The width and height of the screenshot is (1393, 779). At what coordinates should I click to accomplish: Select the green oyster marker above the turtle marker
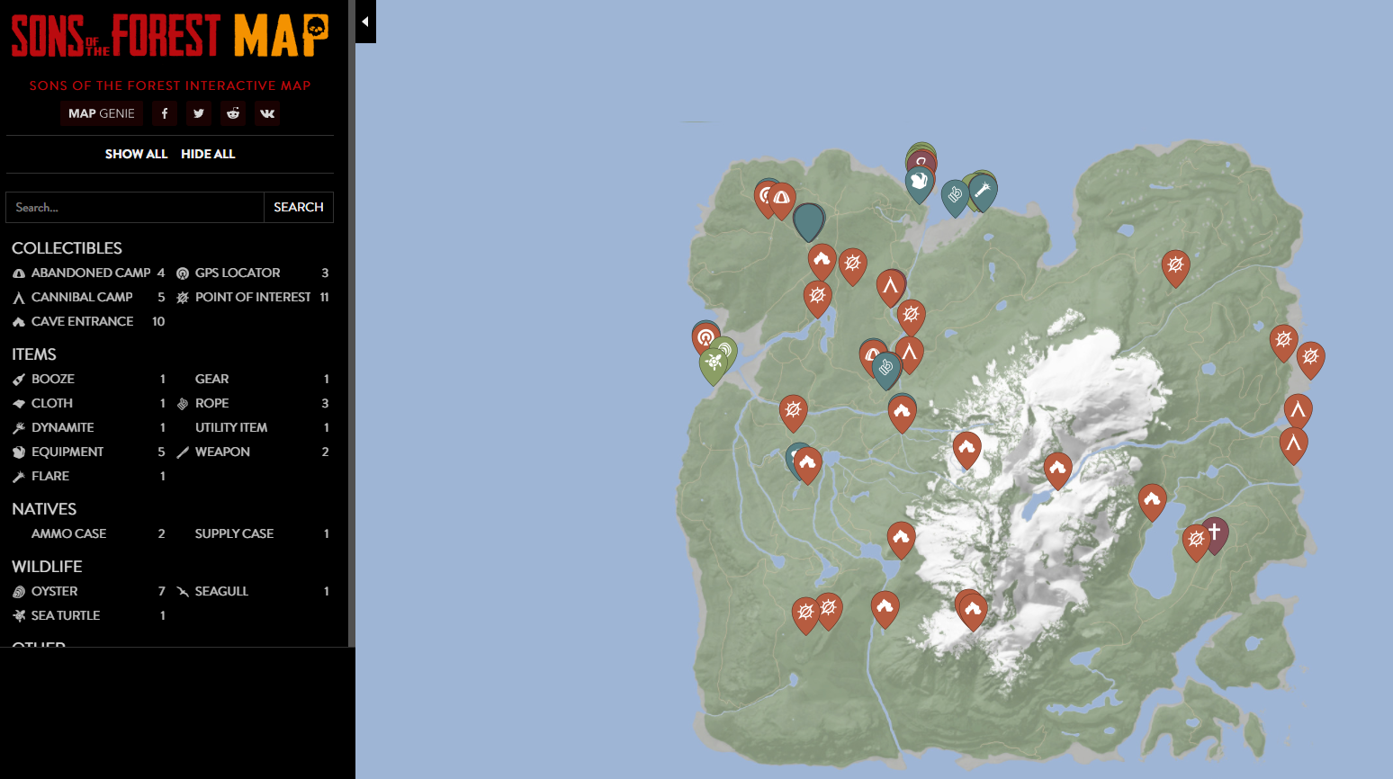click(724, 351)
